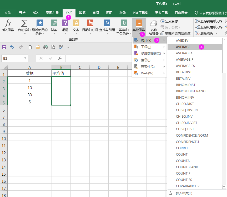Click the function list scroll up arrow
The width and height of the screenshot is (227, 197).
point(224,40)
